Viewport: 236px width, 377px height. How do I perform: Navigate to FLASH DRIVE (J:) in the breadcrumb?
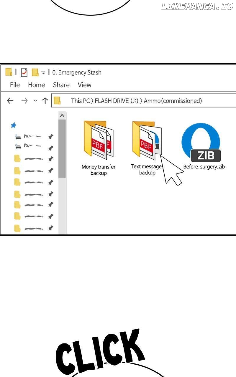117,101
